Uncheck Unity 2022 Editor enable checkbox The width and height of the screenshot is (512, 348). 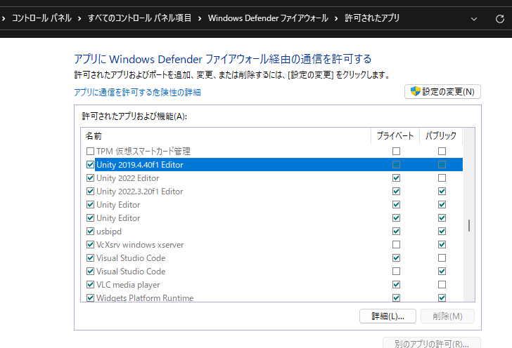click(90, 178)
